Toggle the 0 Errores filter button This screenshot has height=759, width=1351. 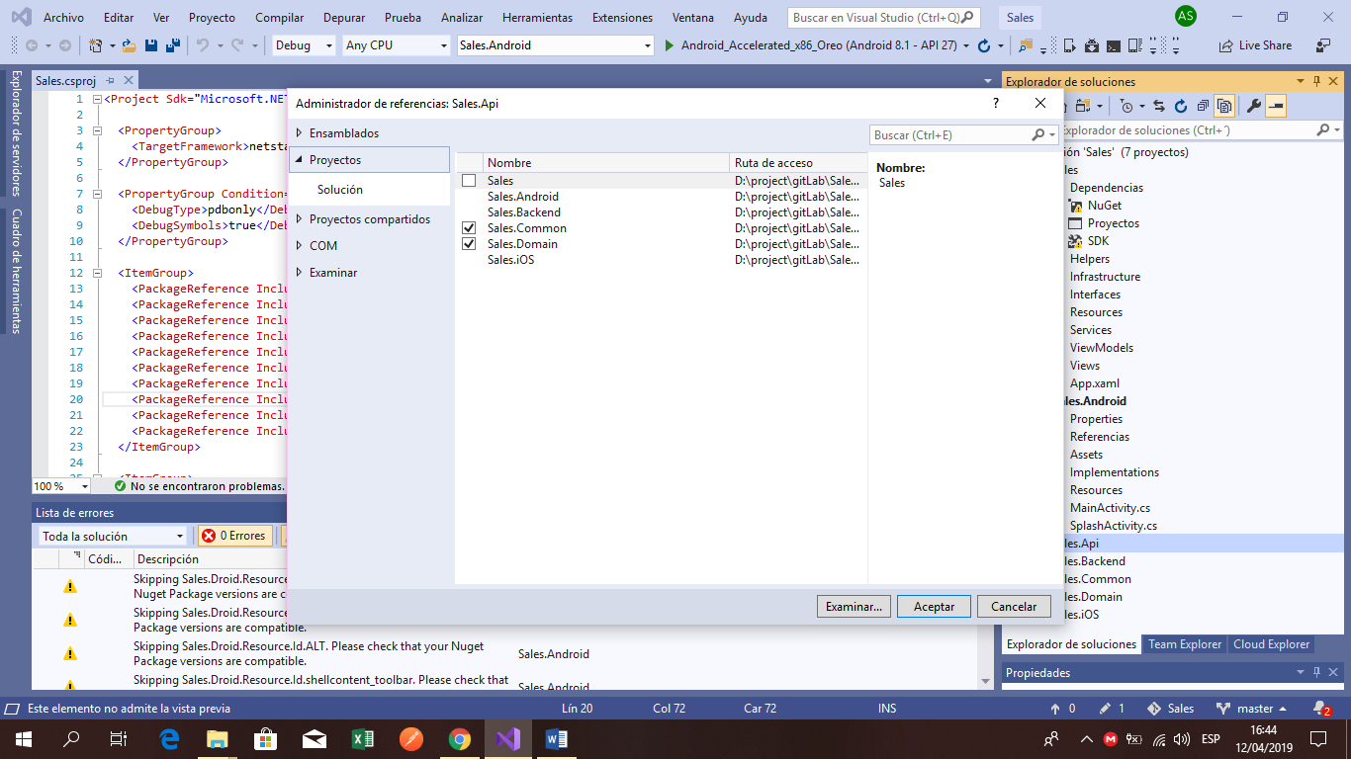[235, 536]
